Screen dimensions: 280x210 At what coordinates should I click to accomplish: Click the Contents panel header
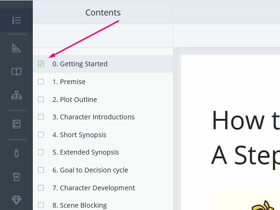103,13
